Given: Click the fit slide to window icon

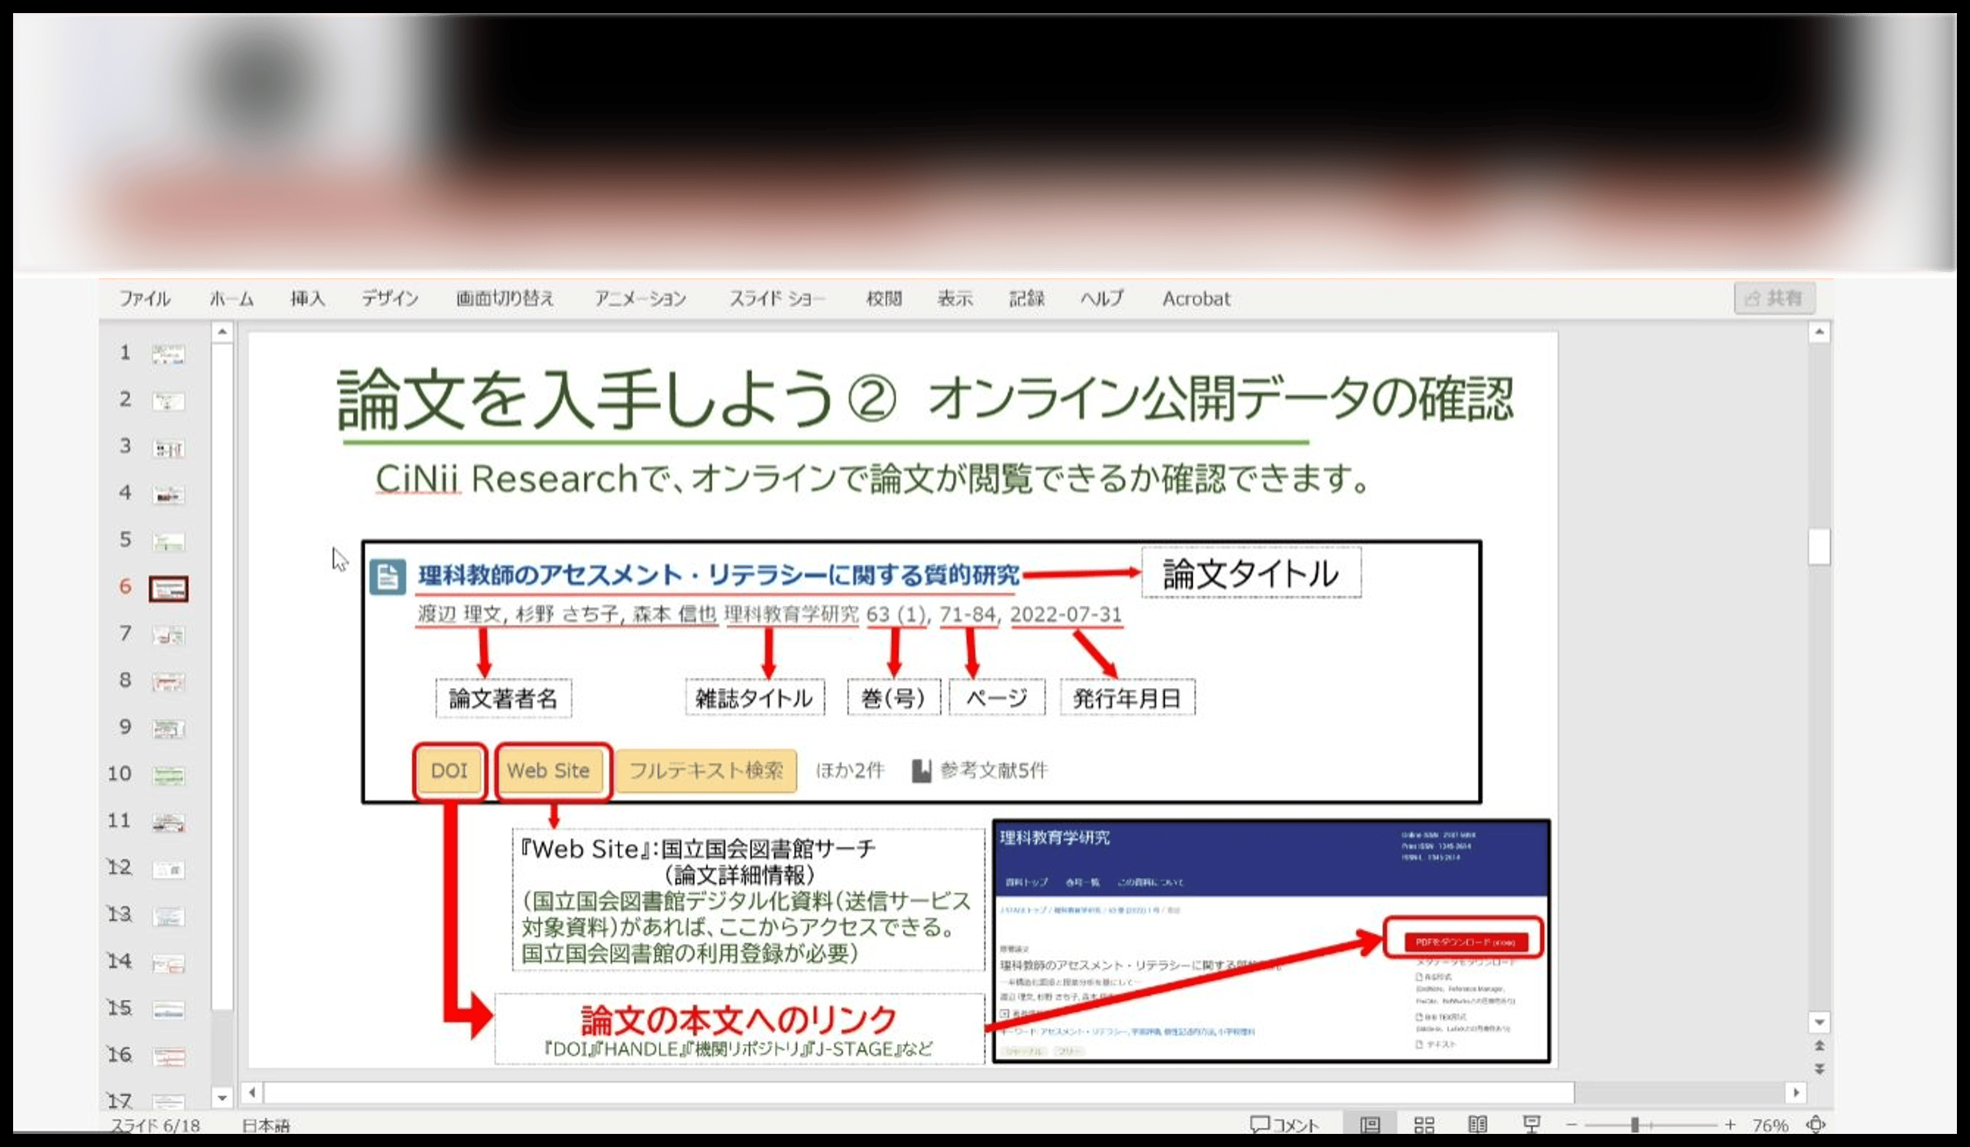Looking at the screenshot, I should pos(1815,1125).
